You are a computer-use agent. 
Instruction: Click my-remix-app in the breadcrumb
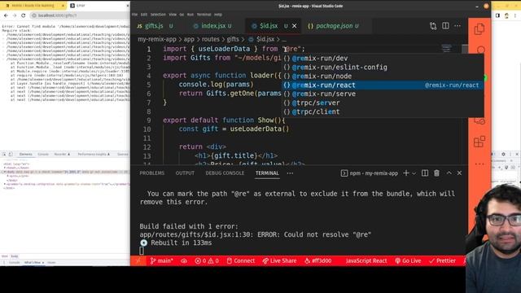click(157, 39)
